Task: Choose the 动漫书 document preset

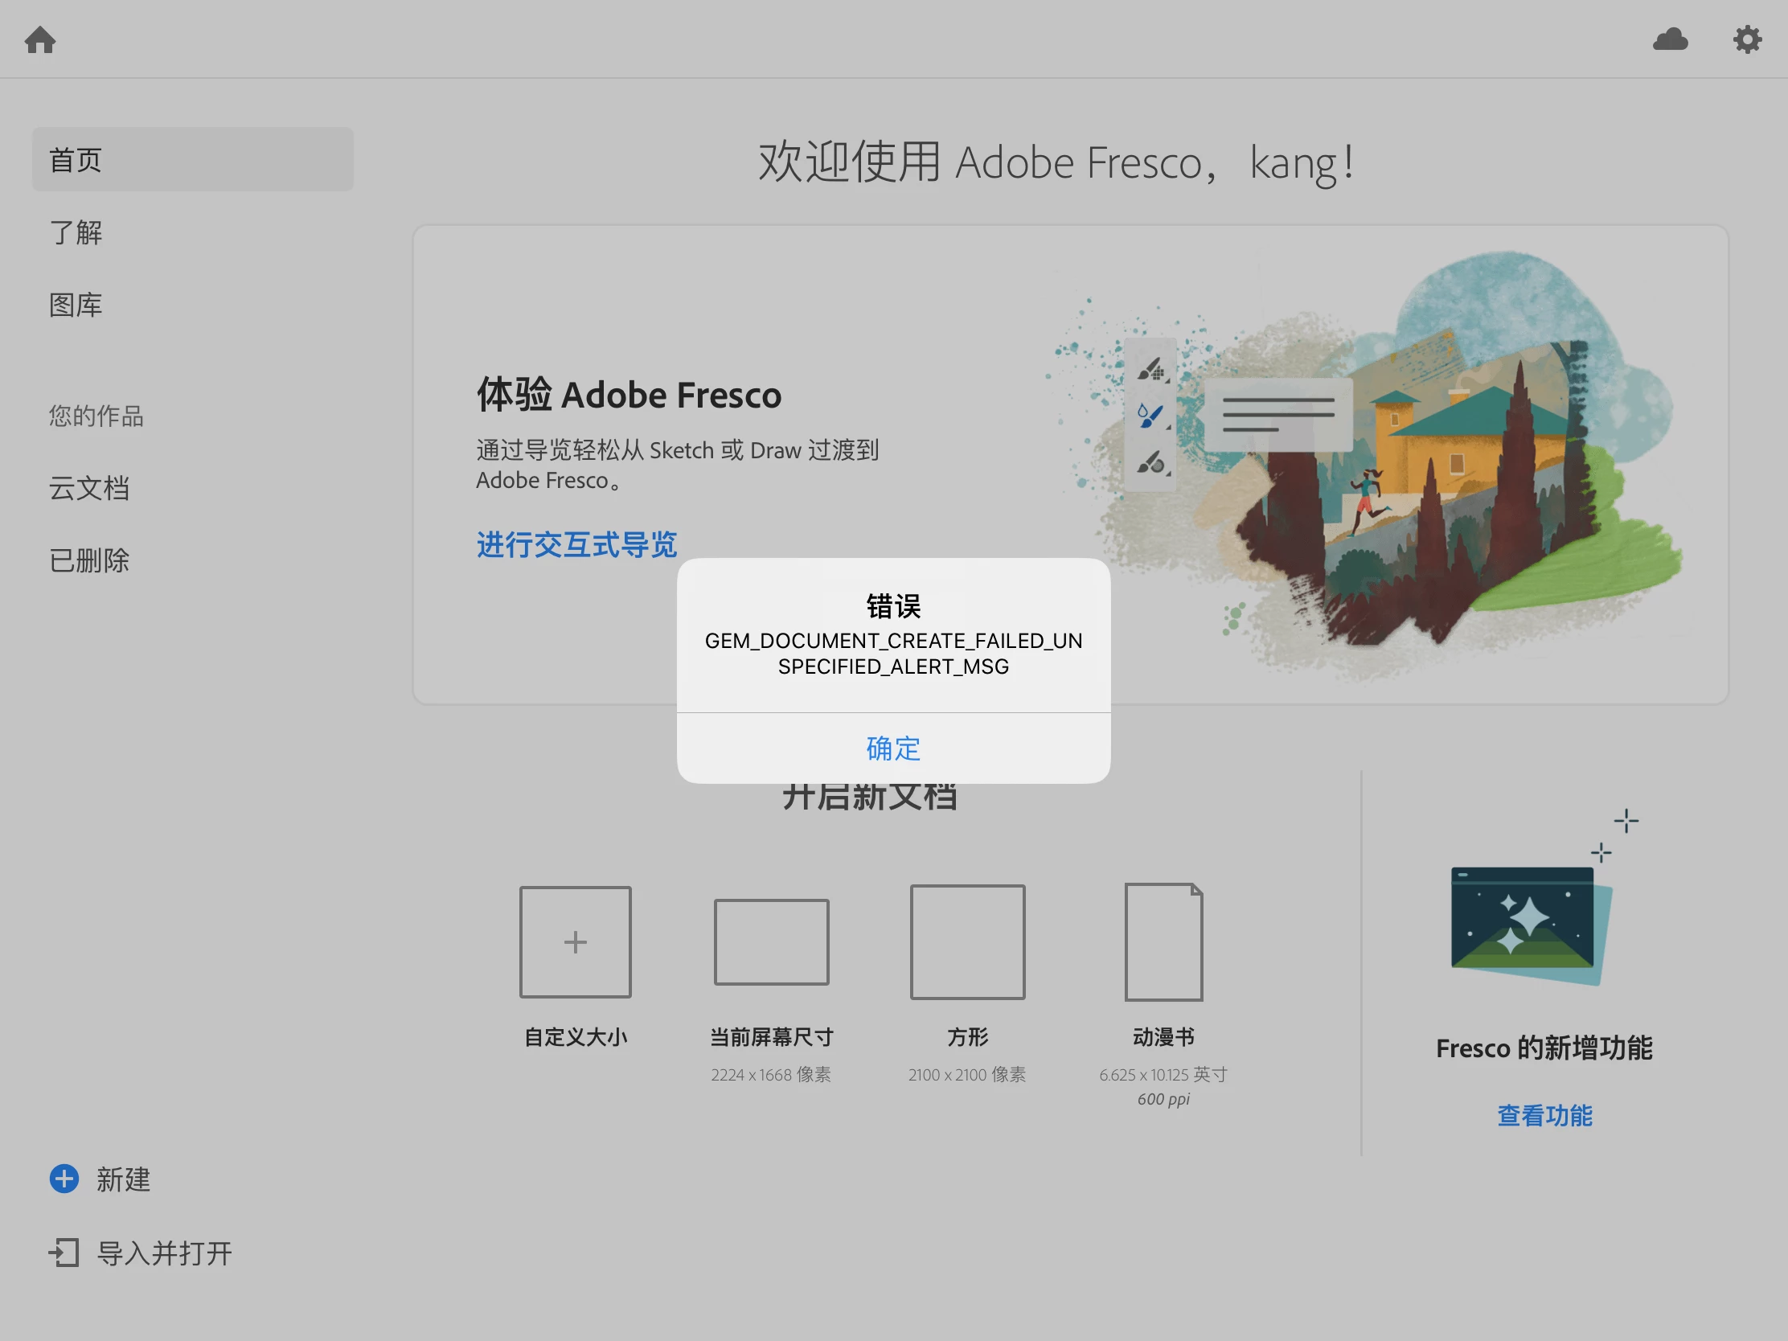Action: tap(1163, 941)
